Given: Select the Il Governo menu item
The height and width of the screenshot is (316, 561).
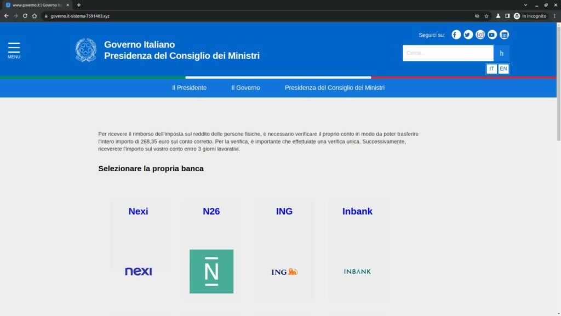Looking at the screenshot, I should point(245,88).
